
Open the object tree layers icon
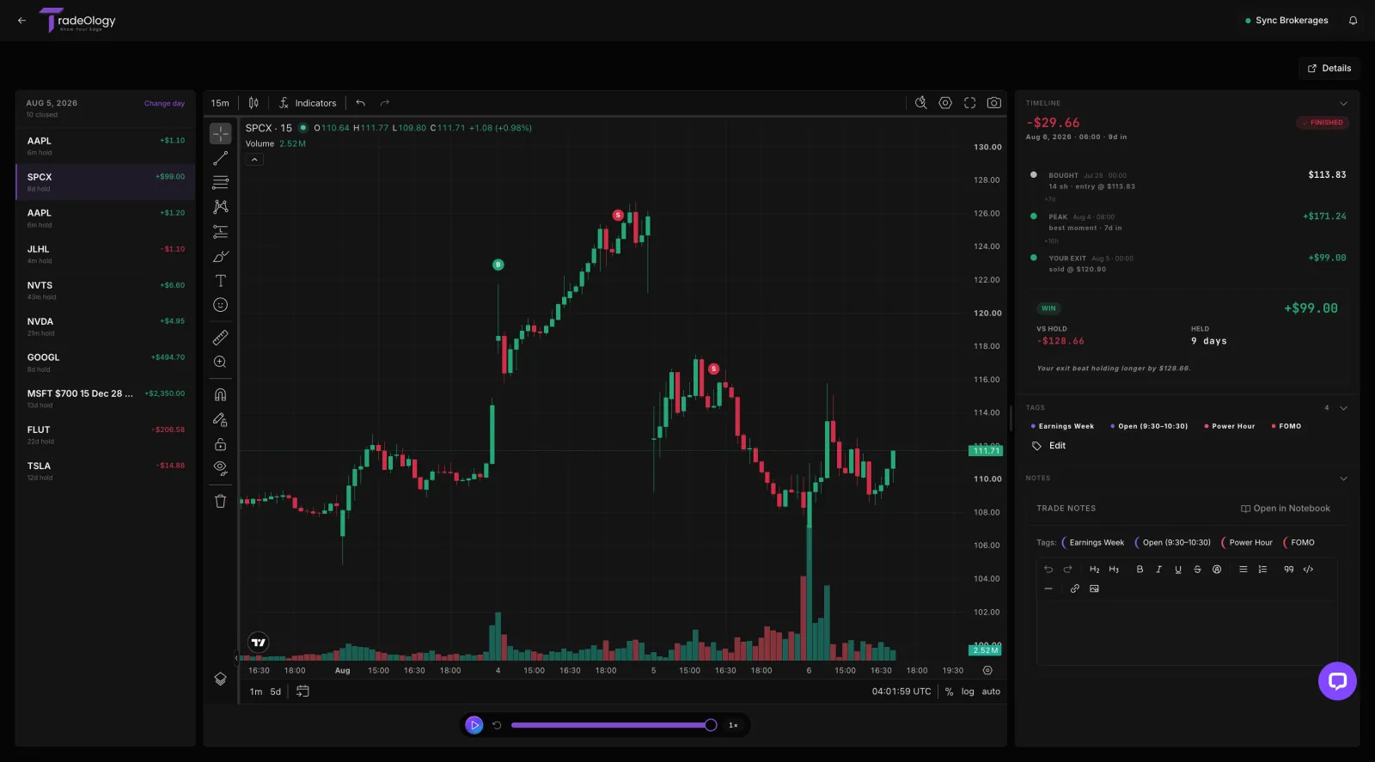221,679
